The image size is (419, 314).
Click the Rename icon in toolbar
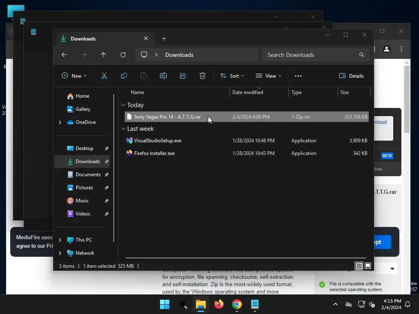click(163, 76)
